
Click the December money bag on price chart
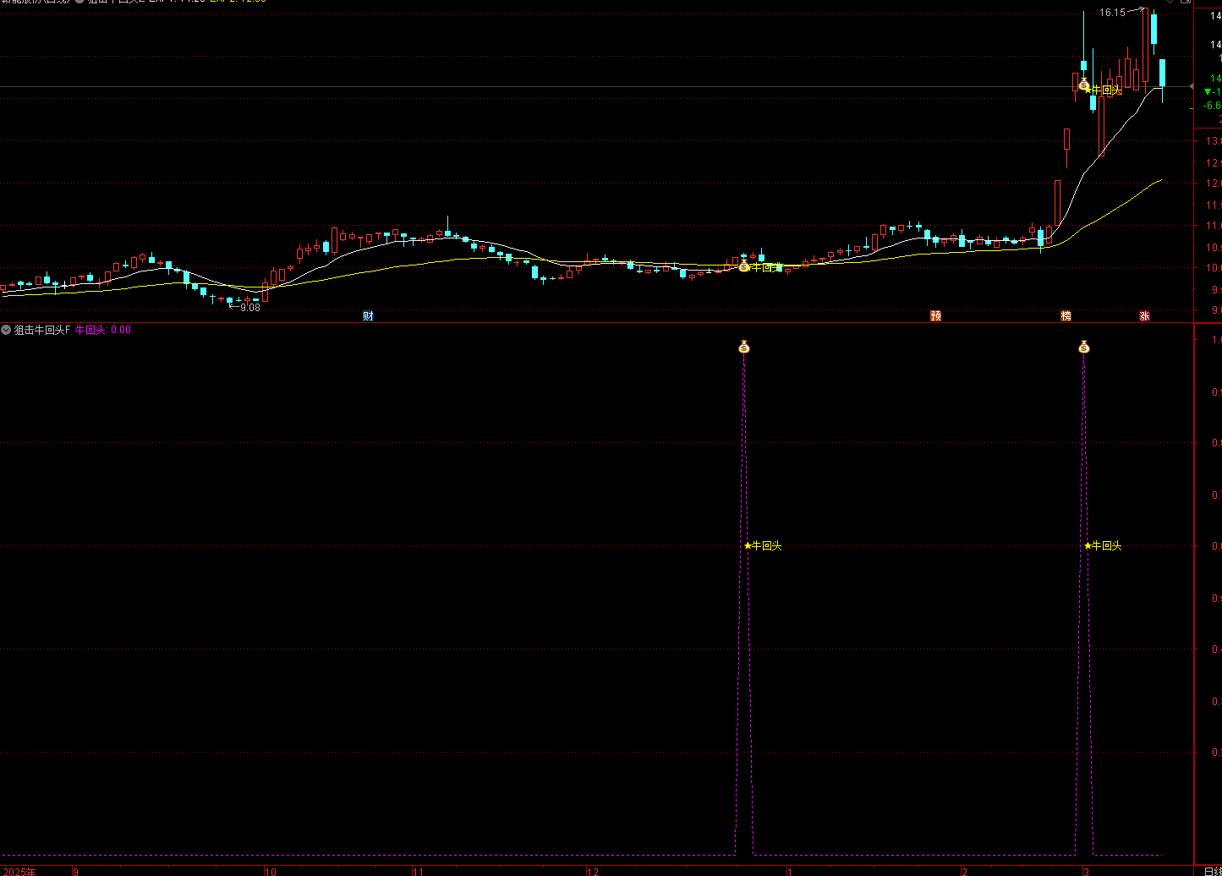point(744,266)
